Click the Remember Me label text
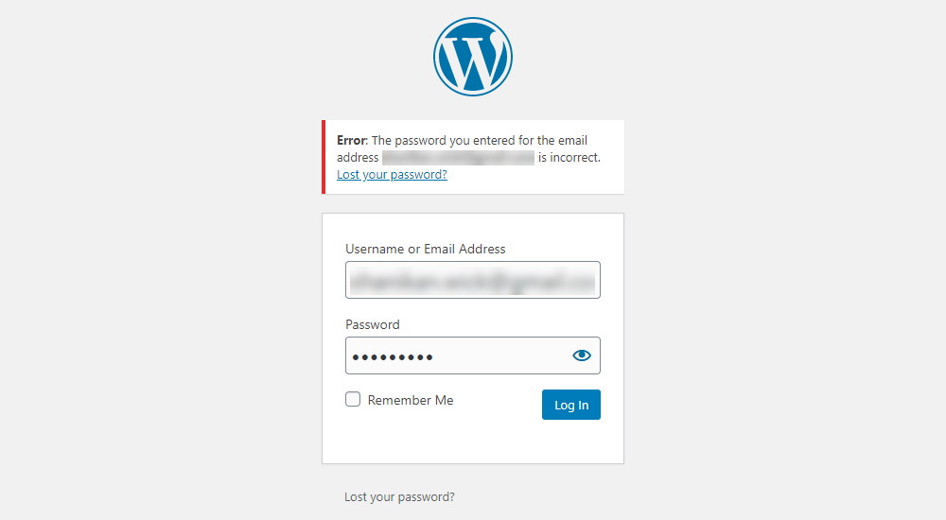Viewport: 946px width, 520px height. pos(411,400)
